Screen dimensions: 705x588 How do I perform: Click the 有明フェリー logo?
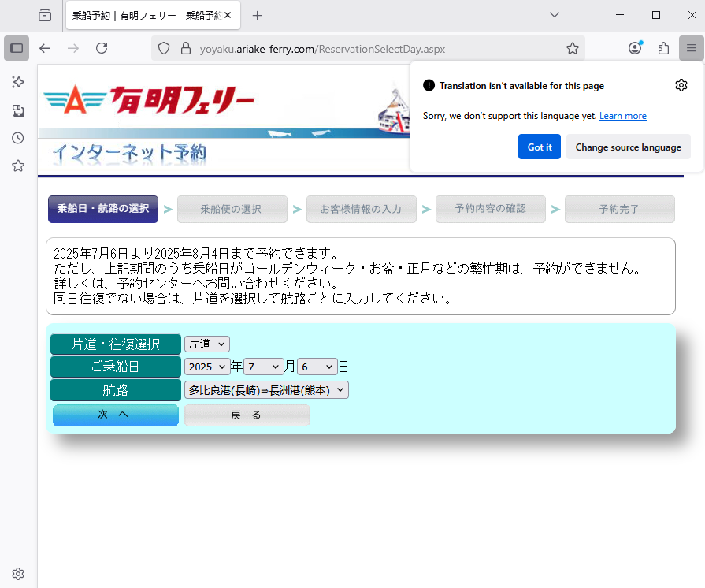[x=149, y=100]
